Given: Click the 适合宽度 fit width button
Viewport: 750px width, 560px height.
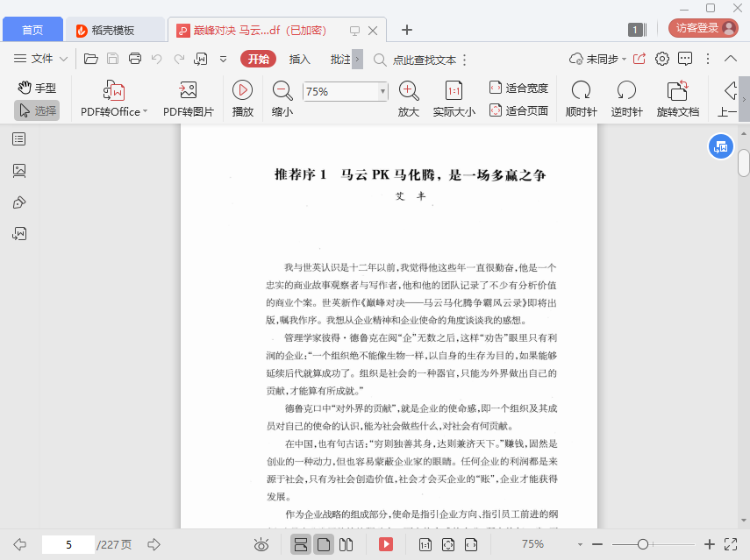Looking at the screenshot, I should click(518, 88).
